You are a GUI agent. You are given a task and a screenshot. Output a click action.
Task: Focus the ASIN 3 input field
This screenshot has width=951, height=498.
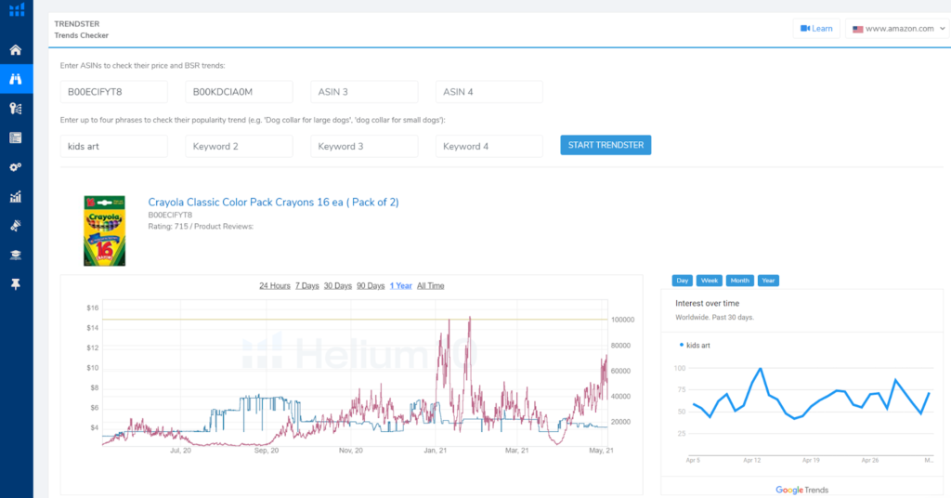[x=364, y=92]
